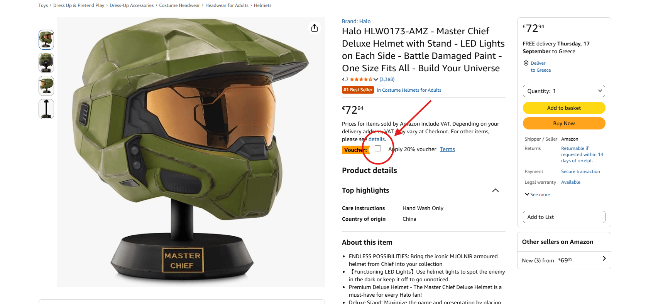
Task: Open the Brand: Halo link
Action: pos(356,21)
